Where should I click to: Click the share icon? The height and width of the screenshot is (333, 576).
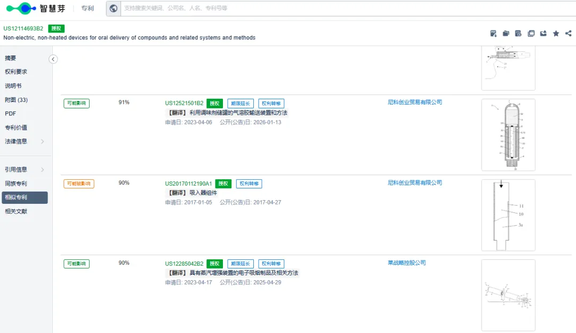tap(569, 34)
